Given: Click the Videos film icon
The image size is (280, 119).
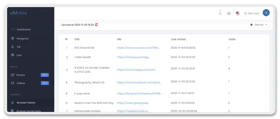Looking at the screenshot, I should [x=13, y=83].
